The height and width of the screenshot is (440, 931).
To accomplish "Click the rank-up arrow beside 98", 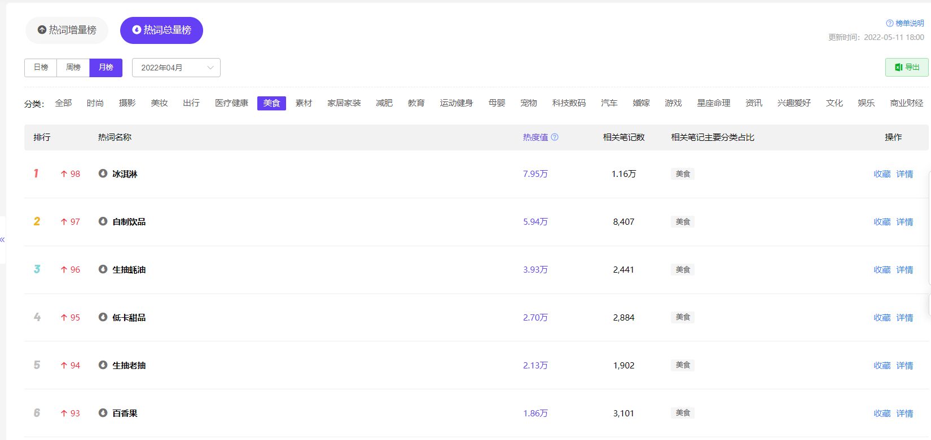I will pos(64,174).
